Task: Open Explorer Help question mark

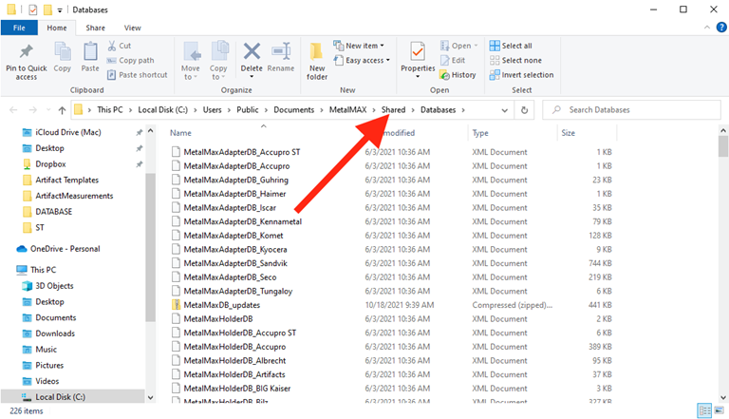Action: point(721,27)
